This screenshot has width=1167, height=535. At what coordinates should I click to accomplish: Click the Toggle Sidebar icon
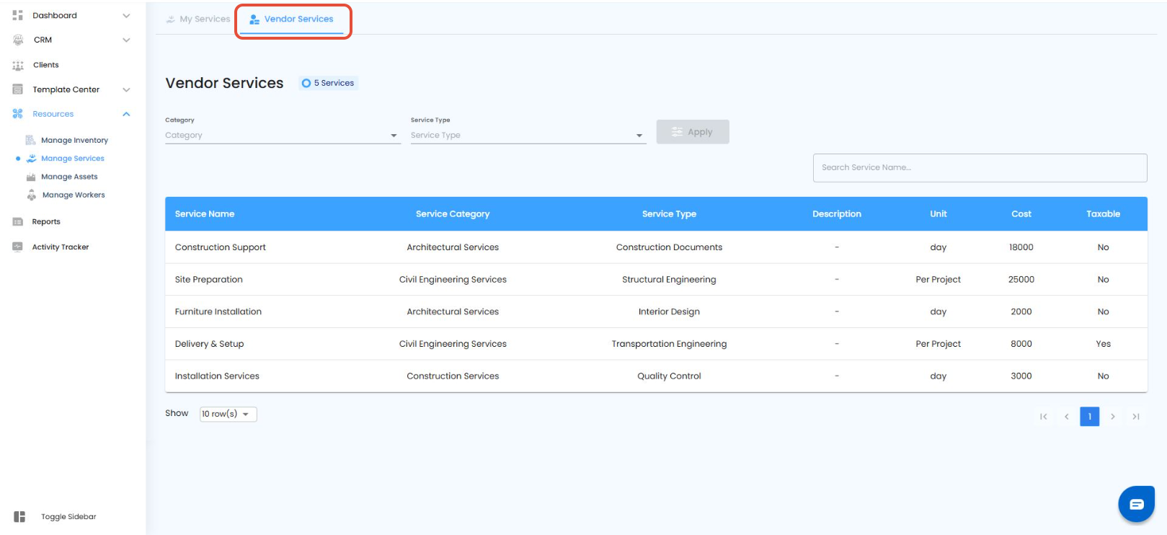point(19,516)
